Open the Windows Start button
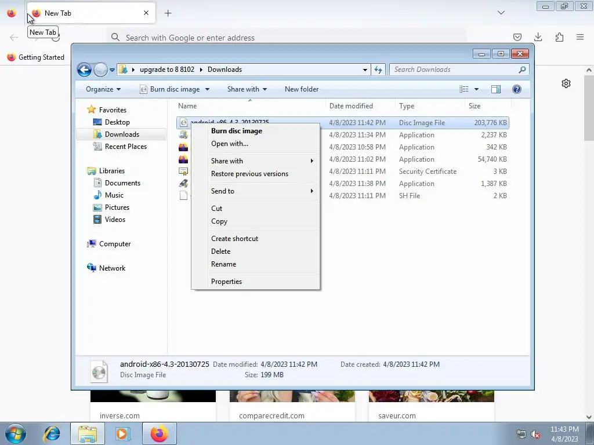Viewport: 594px width, 445px height. (x=16, y=433)
